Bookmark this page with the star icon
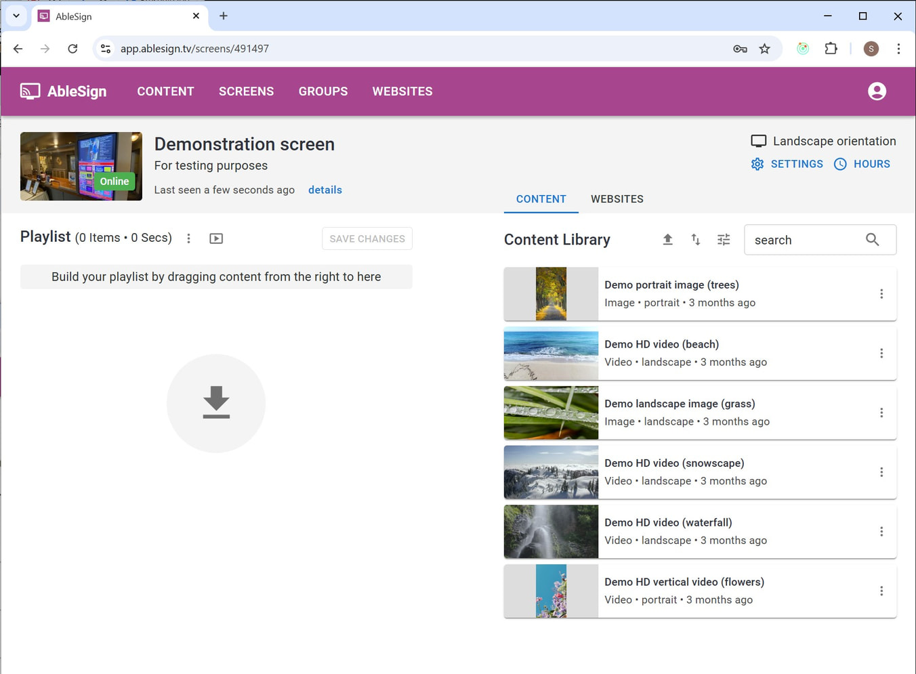 764,49
